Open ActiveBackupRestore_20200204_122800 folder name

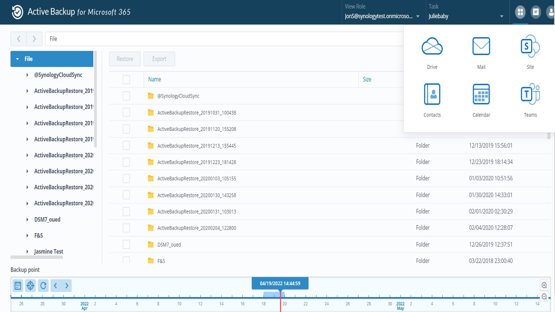pyautogui.click(x=196, y=228)
